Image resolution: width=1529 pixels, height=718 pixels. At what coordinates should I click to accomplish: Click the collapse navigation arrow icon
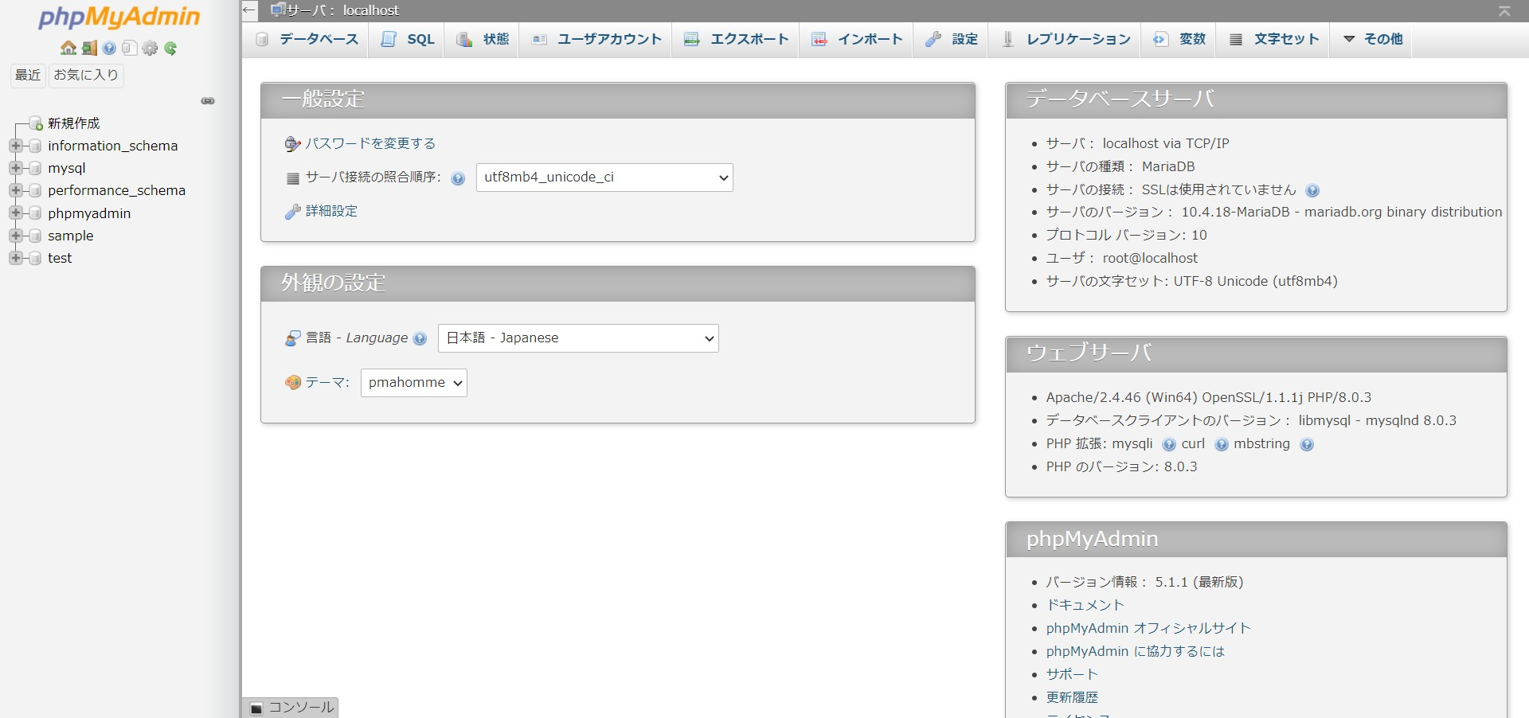coord(249,10)
